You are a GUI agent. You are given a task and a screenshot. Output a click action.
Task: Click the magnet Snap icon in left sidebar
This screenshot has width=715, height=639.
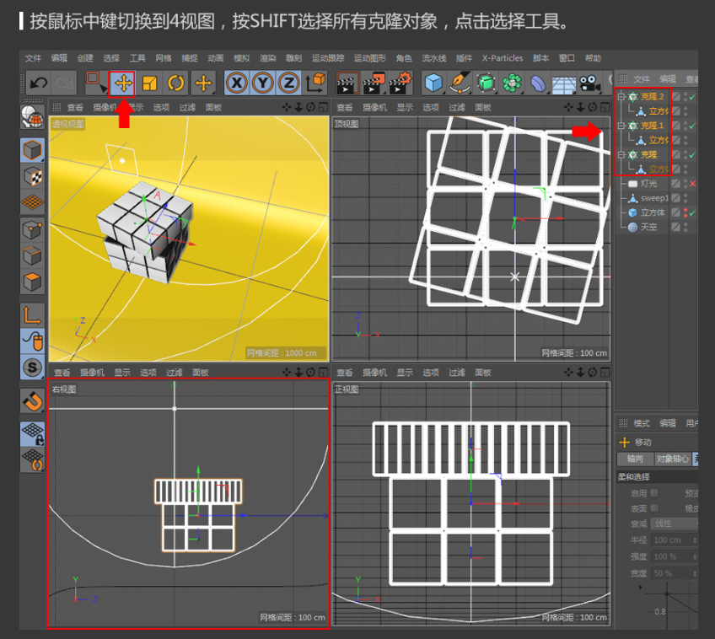pos(32,400)
